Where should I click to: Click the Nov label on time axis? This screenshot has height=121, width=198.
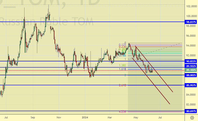tap(59, 118)
